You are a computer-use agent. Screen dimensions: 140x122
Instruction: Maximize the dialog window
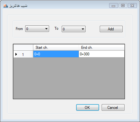(x=123, y=6)
